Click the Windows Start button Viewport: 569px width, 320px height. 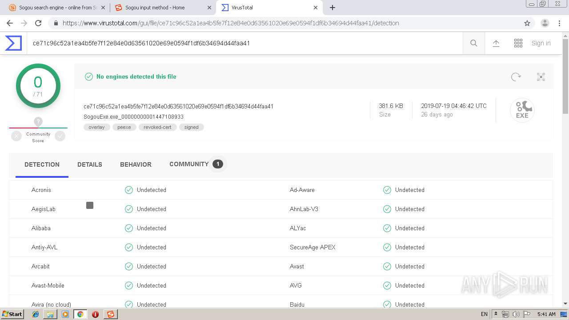(x=12, y=314)
